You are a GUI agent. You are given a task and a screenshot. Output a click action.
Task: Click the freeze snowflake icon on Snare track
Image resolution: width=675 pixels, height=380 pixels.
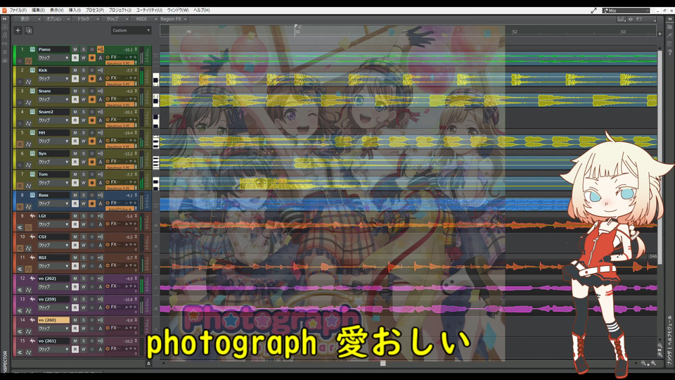tap(92, 99)
